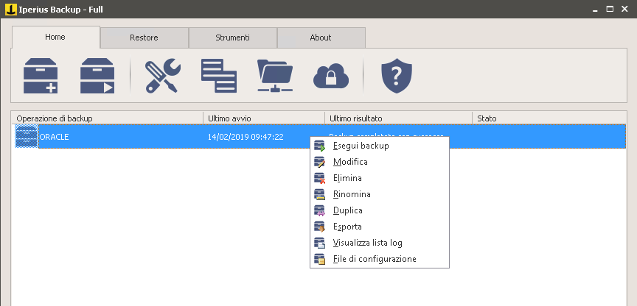Select Esporta menu entry
Viewport: 637px width, 306px height.
point(380,227)
